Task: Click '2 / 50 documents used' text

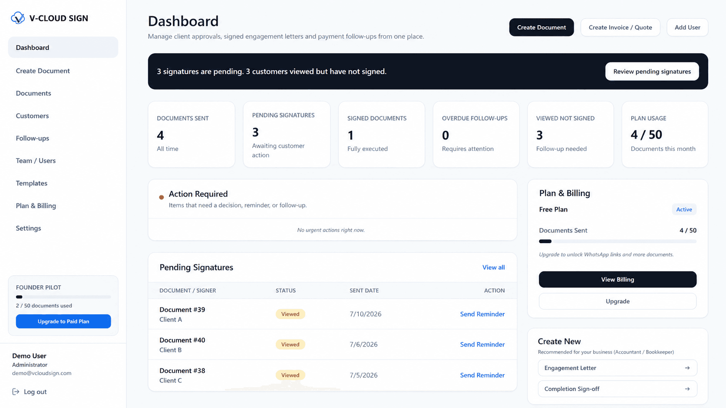Action: (44, 306)
